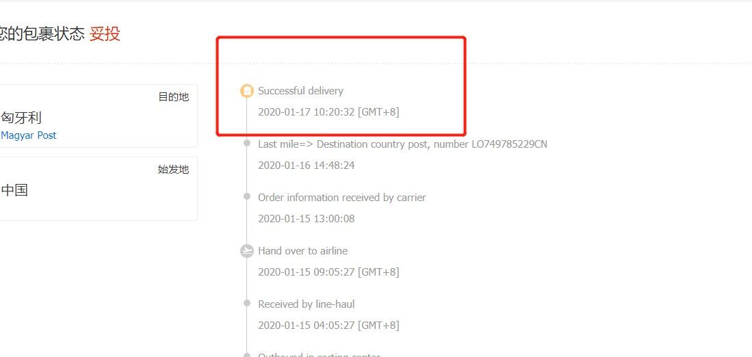The height and width of the screenshot is (357, 752).
Task: Click the Order information received timeline dot
Action: [x=247, y=196]
